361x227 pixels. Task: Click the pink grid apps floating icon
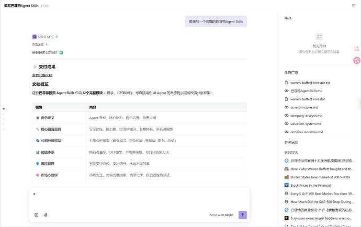pos(356,49)
